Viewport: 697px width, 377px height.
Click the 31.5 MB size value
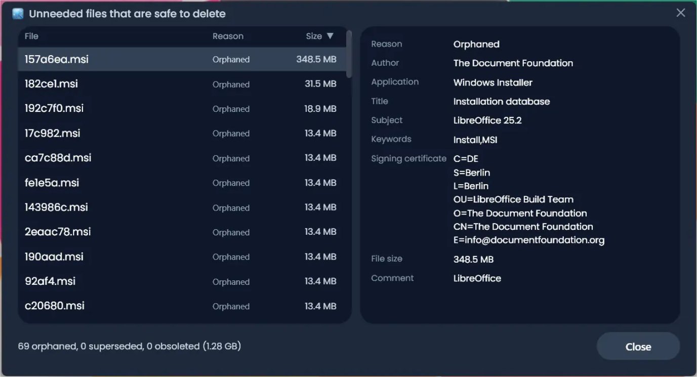pyautogui.click(x=320, y=84)
